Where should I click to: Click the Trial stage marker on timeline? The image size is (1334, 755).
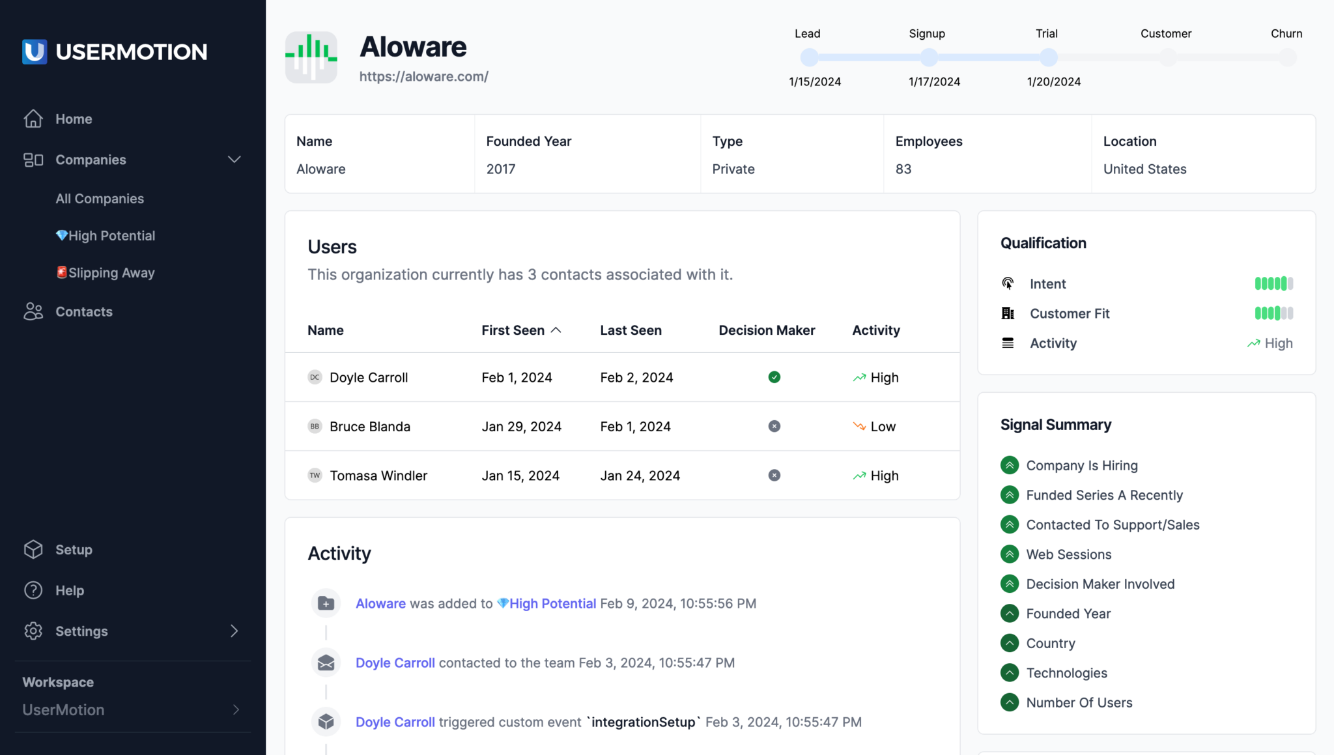click(x=1048, y=57)
